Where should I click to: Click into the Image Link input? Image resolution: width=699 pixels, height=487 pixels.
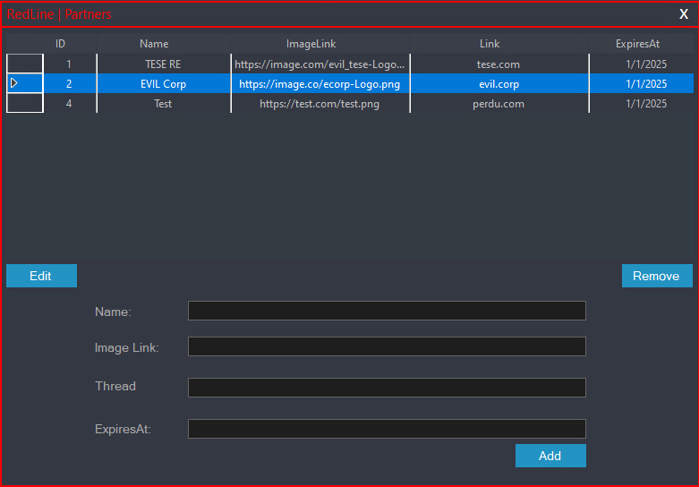[x=387, y=346]
